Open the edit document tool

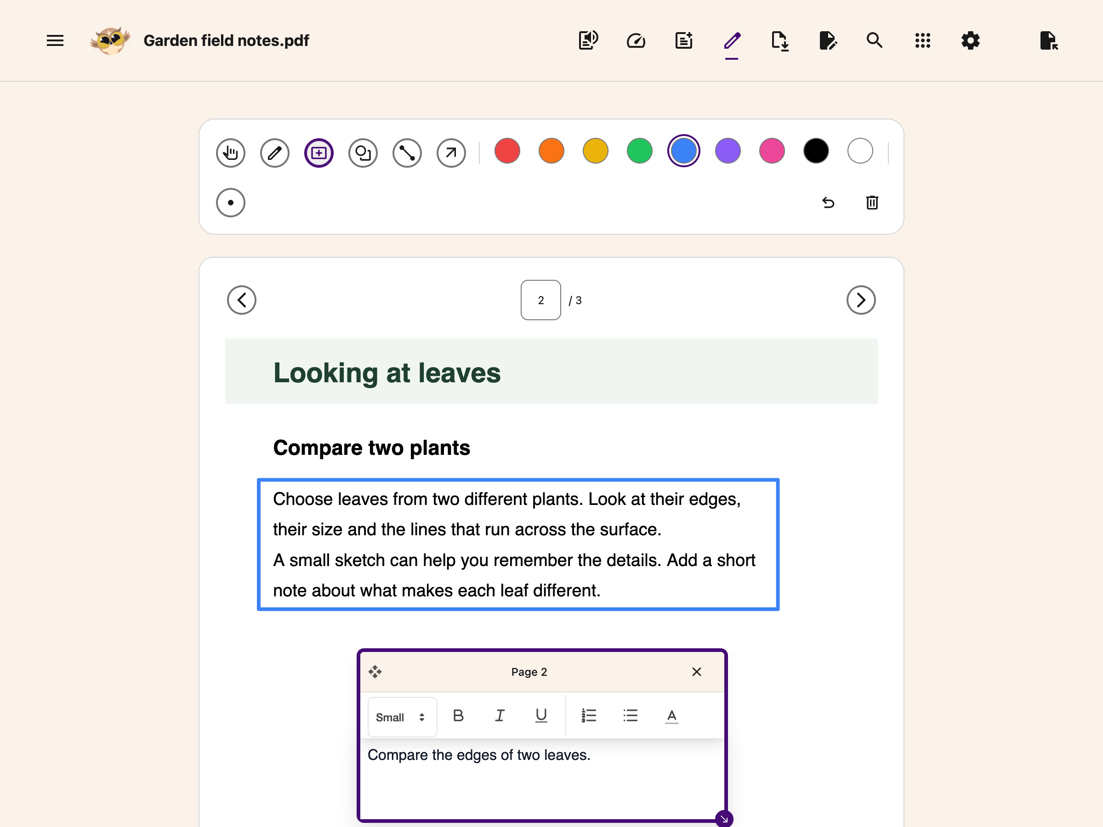pos(827,40)
